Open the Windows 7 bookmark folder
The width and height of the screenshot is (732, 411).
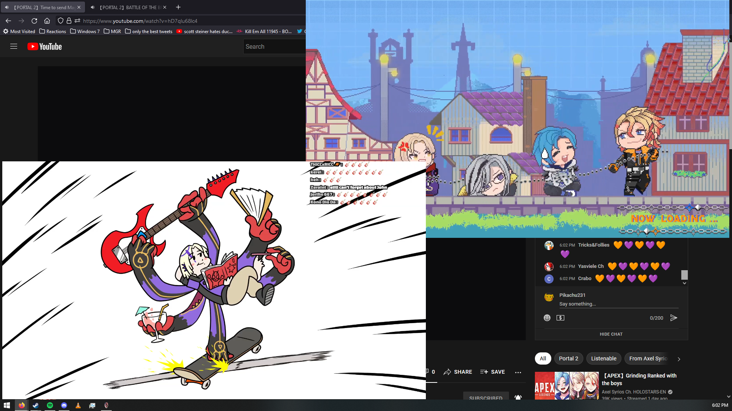(x=85, y=32)
